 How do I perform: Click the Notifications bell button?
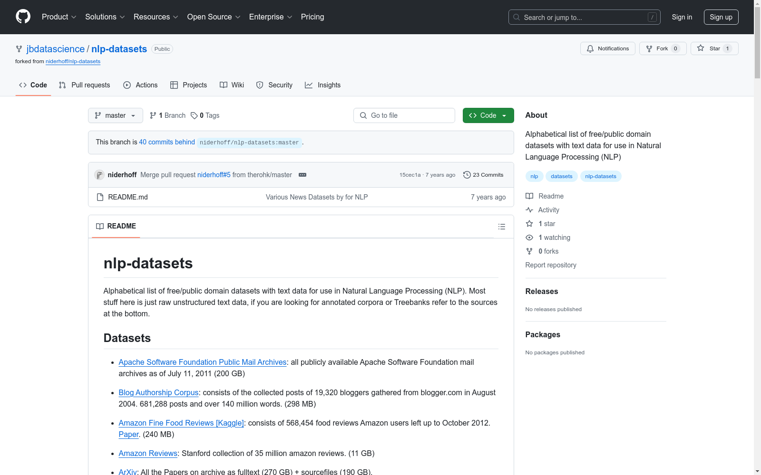pyautogui.click(x=608, y=48)
